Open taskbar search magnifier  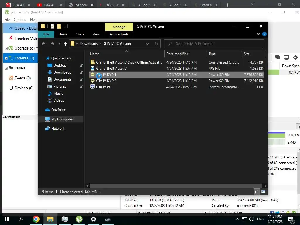click(x=21, y=219)
